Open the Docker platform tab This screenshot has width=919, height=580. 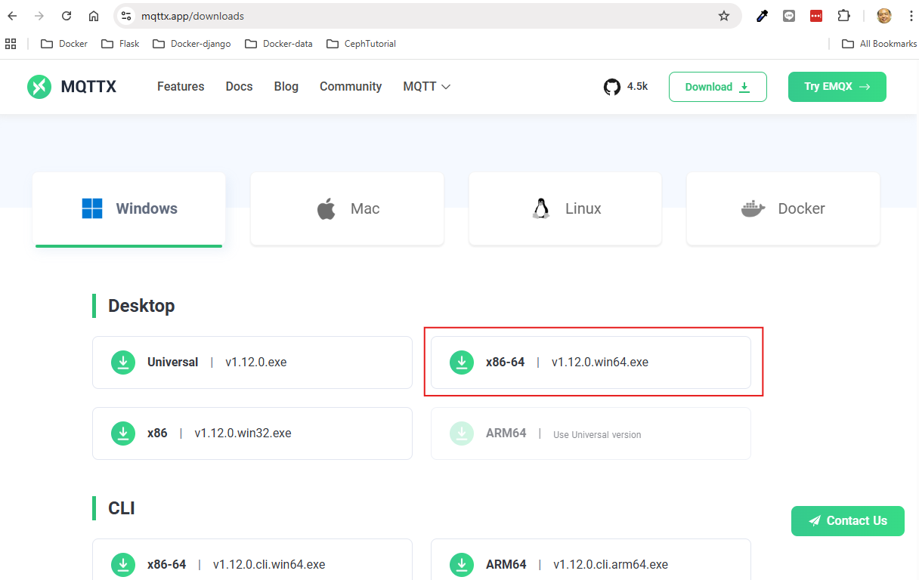[x=783, y=208]
